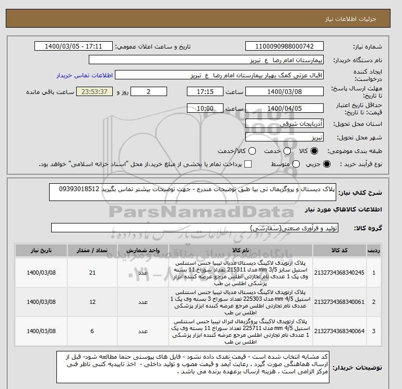Select the متوسط purchase type radio

tap(296, 164)
